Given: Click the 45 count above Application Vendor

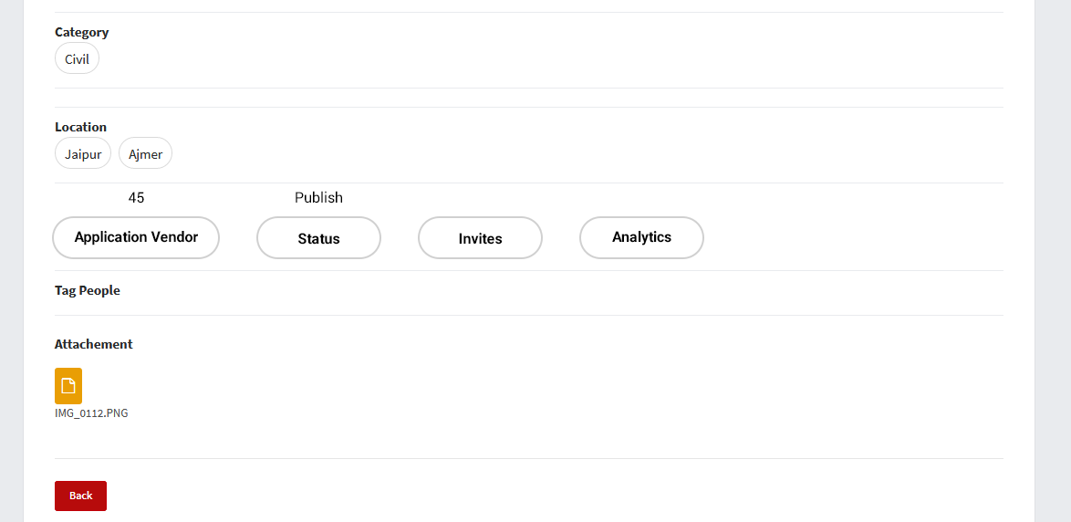Looking at the screenshot, I should (136, 198).
